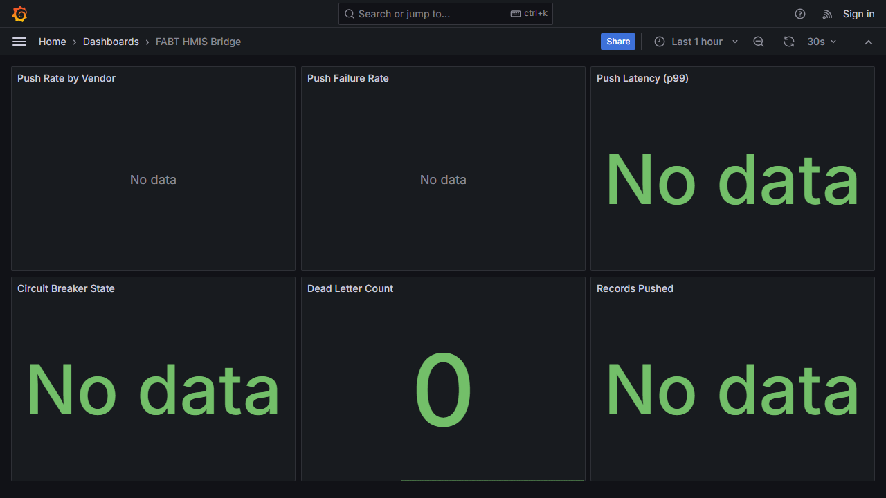The width and height of the screenshot is (886, 498).
Task: Refresh the dashboard with the refresh icon
Action: (x=789, y=41)
